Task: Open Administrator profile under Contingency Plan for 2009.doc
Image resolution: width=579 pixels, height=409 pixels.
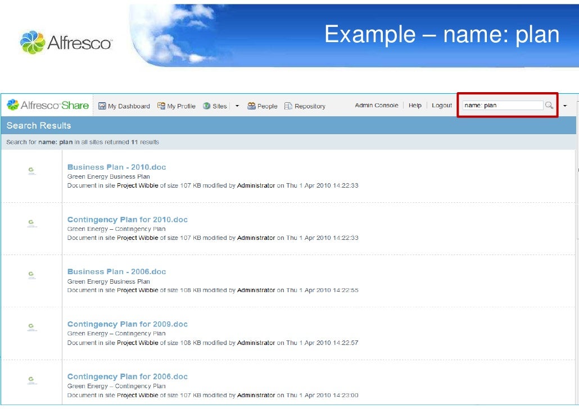Action: [x=256, y=343]
